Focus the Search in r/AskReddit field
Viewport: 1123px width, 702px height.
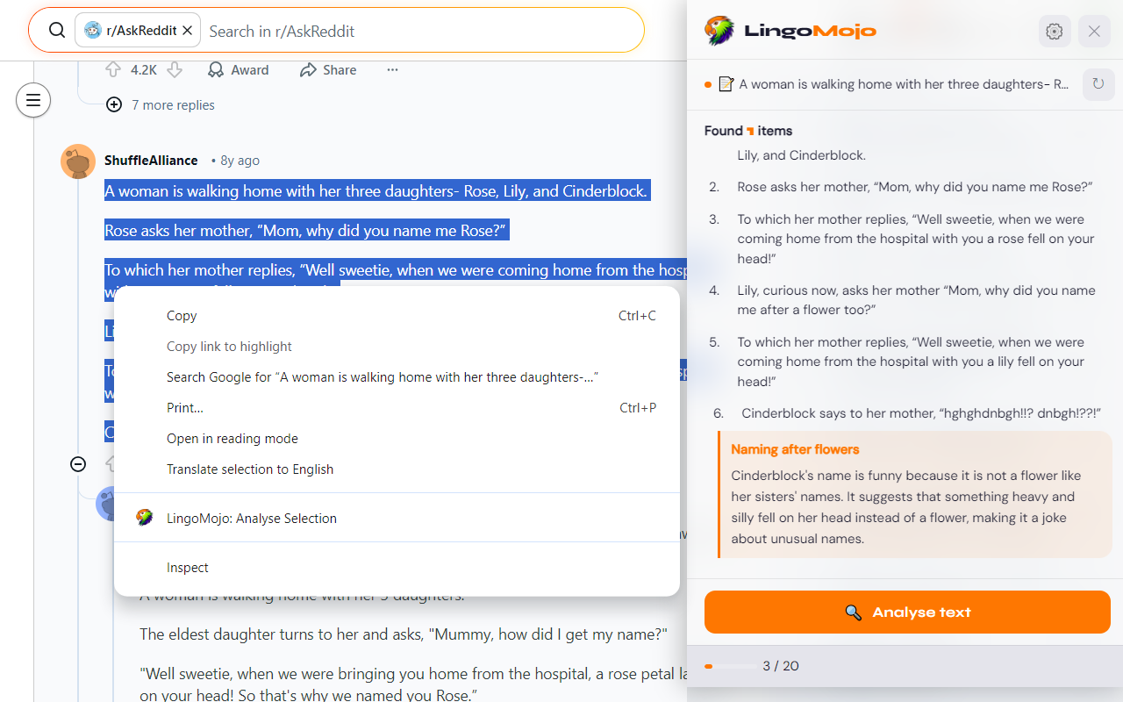coord(421,31)
